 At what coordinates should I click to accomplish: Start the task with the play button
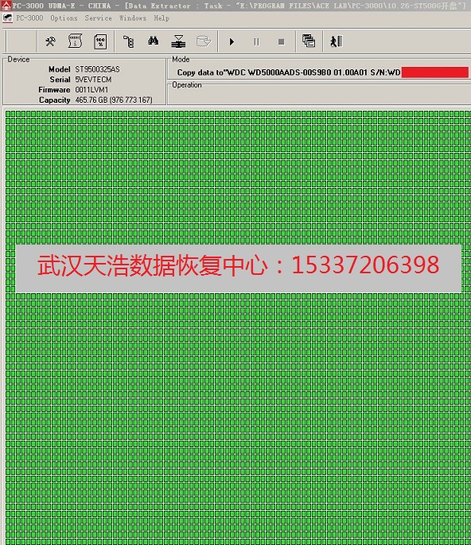tap(232, 42)
